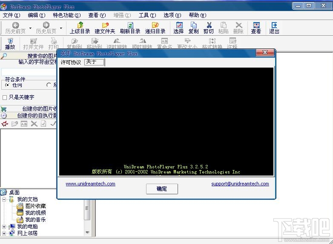Open the 帮助 menu
The height and width of the screenshot is (244, 333).
[198, 15]
